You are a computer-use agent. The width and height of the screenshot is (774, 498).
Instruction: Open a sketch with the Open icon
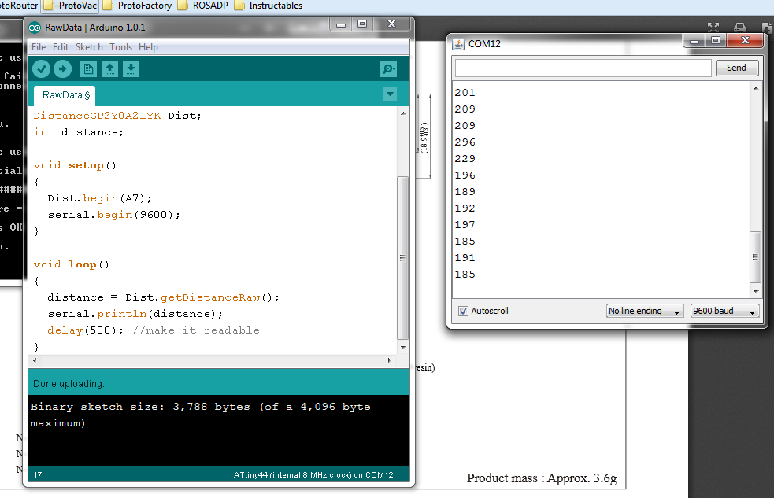pyautogui.click(x=109, y=69)
